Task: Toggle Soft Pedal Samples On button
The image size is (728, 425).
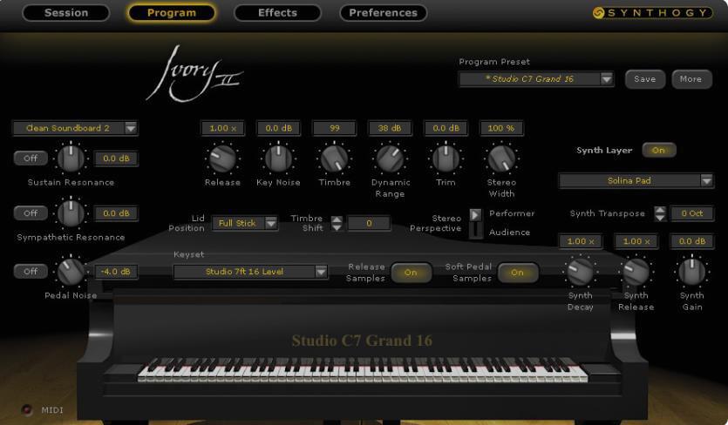Action: [518, 273]
